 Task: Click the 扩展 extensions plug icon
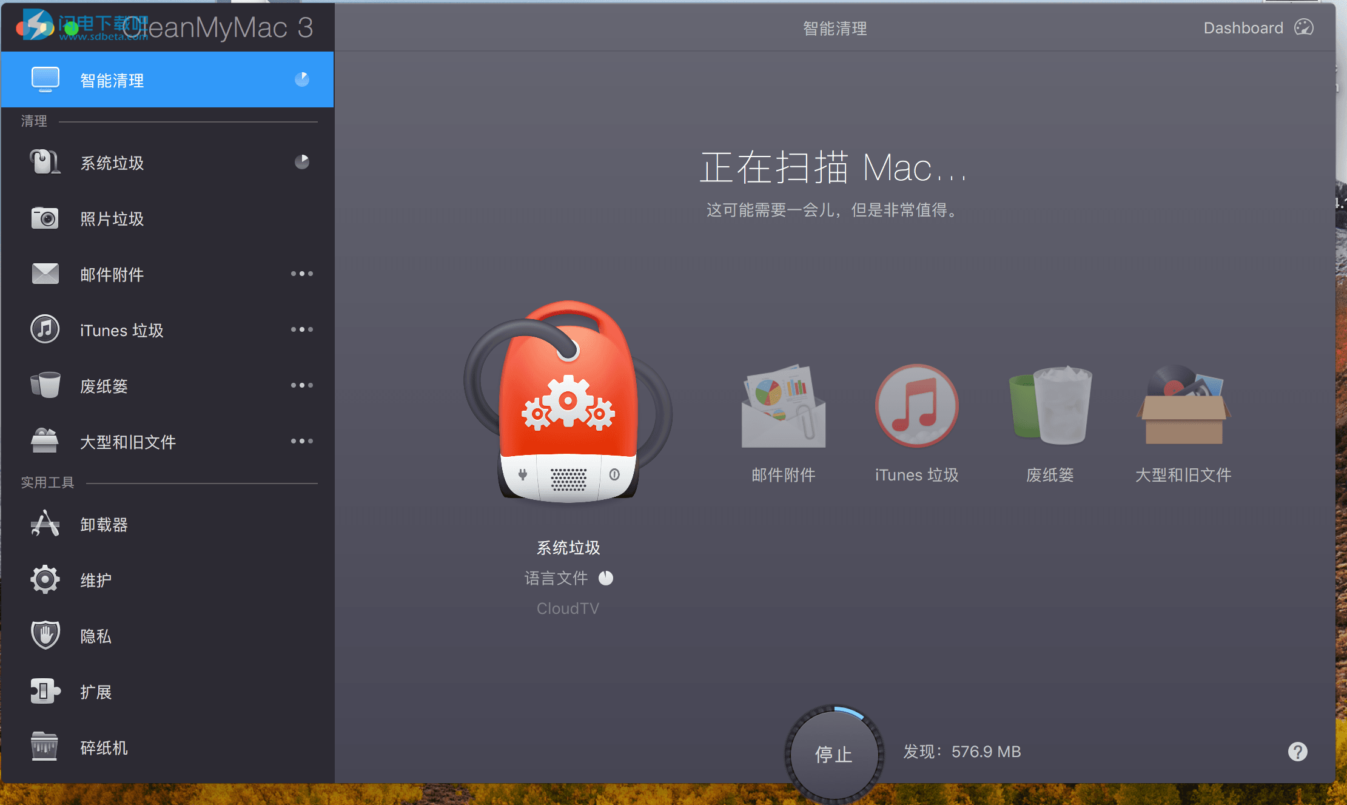(x=45, y=691)
